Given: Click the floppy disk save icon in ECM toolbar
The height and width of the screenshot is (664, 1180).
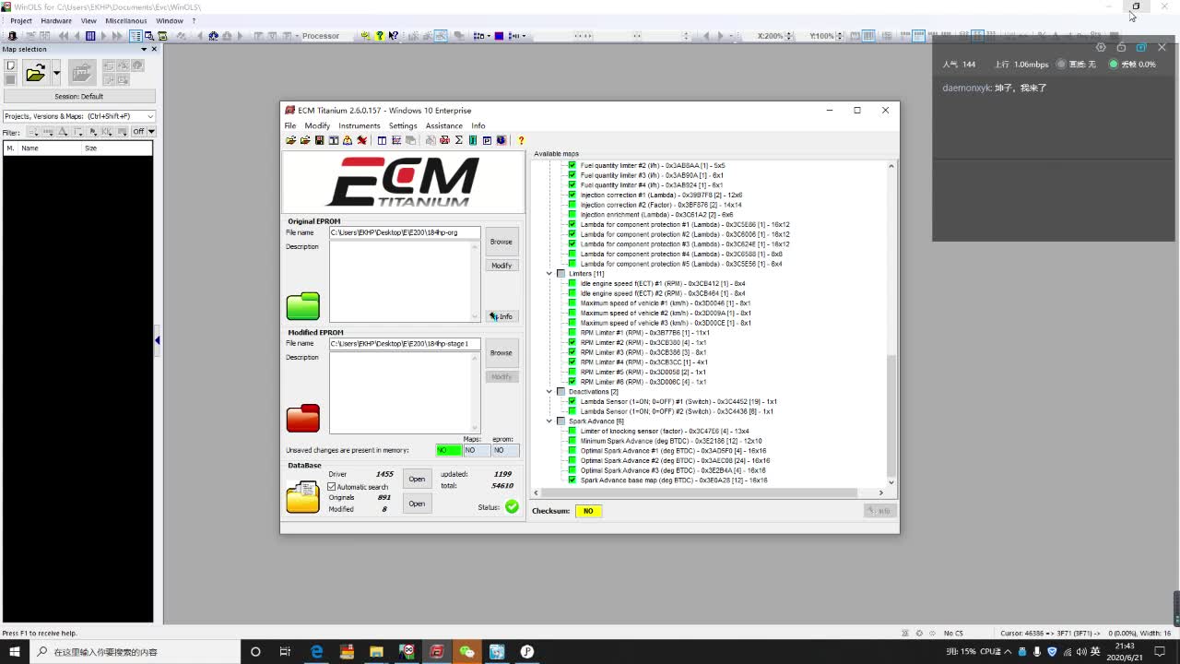Looking at the screenshot, I should click(x=319, y=140).
